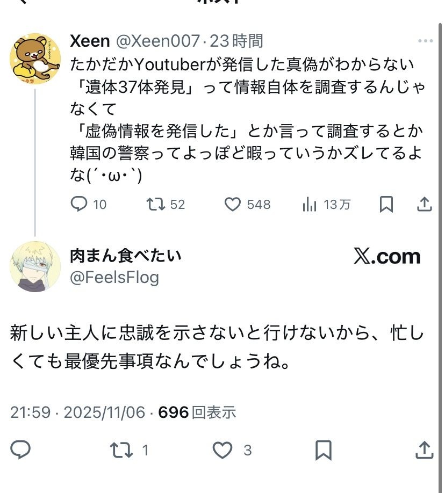Open the 21:59 · 2025/11/06 timestamp
Viewport: 445px width, 493px height.
coord(78,412)
